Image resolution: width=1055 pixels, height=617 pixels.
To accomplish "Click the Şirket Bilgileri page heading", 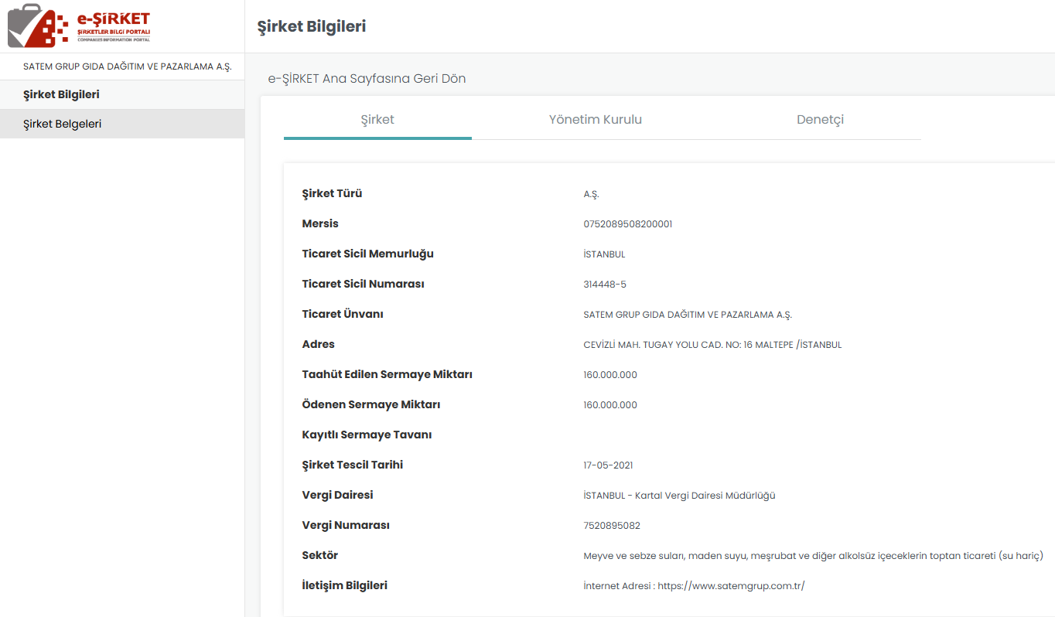I will (x=312, y=26).
